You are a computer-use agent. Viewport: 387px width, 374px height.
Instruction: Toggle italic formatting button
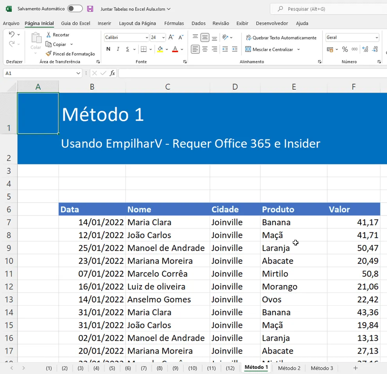tap(118, 49)
